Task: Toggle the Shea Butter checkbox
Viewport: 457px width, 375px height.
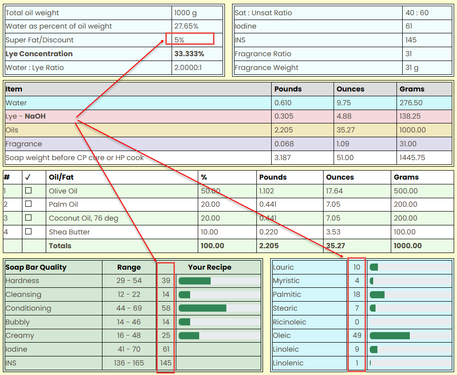Action: click(x=29, y=232)
